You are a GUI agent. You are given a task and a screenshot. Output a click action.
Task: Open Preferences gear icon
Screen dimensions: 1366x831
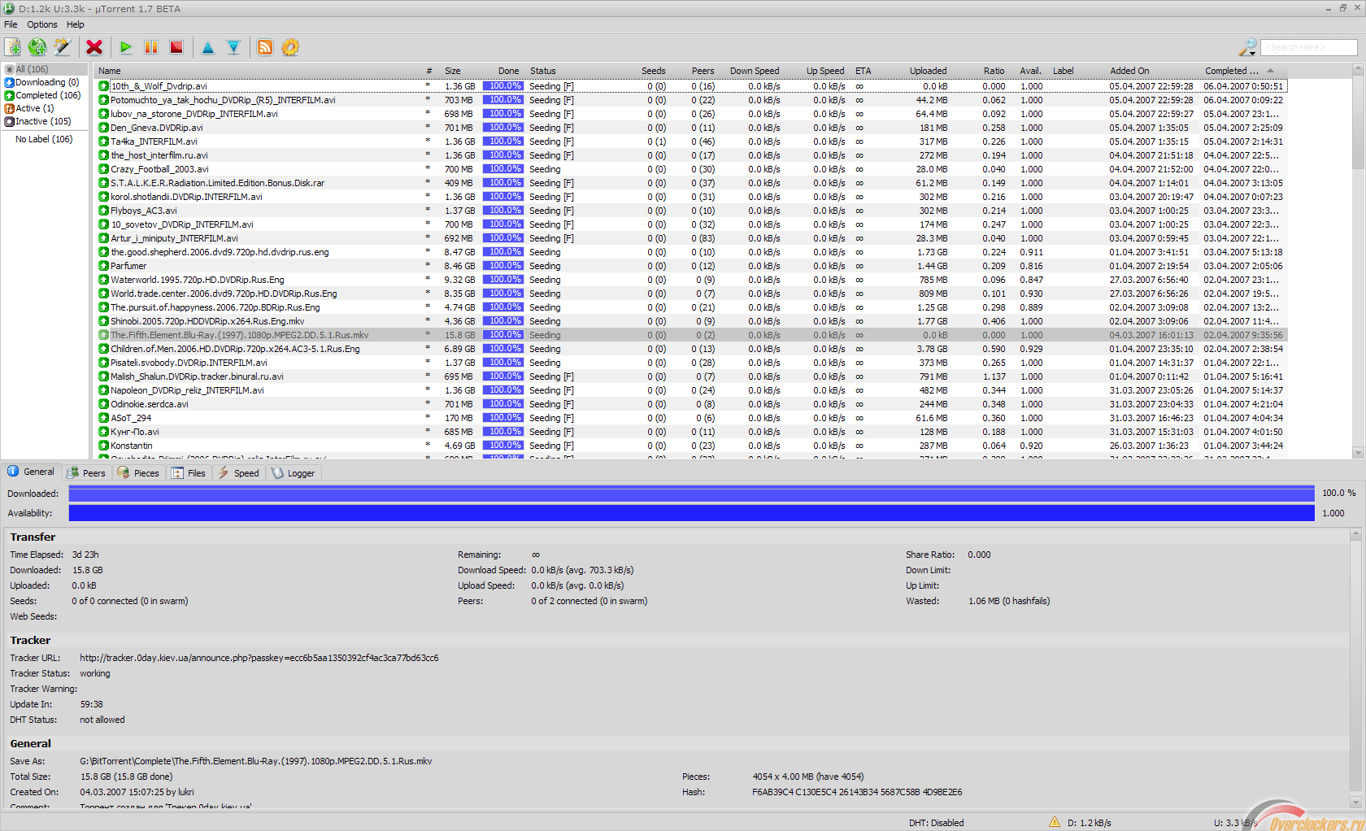click(x=290, y=47)
